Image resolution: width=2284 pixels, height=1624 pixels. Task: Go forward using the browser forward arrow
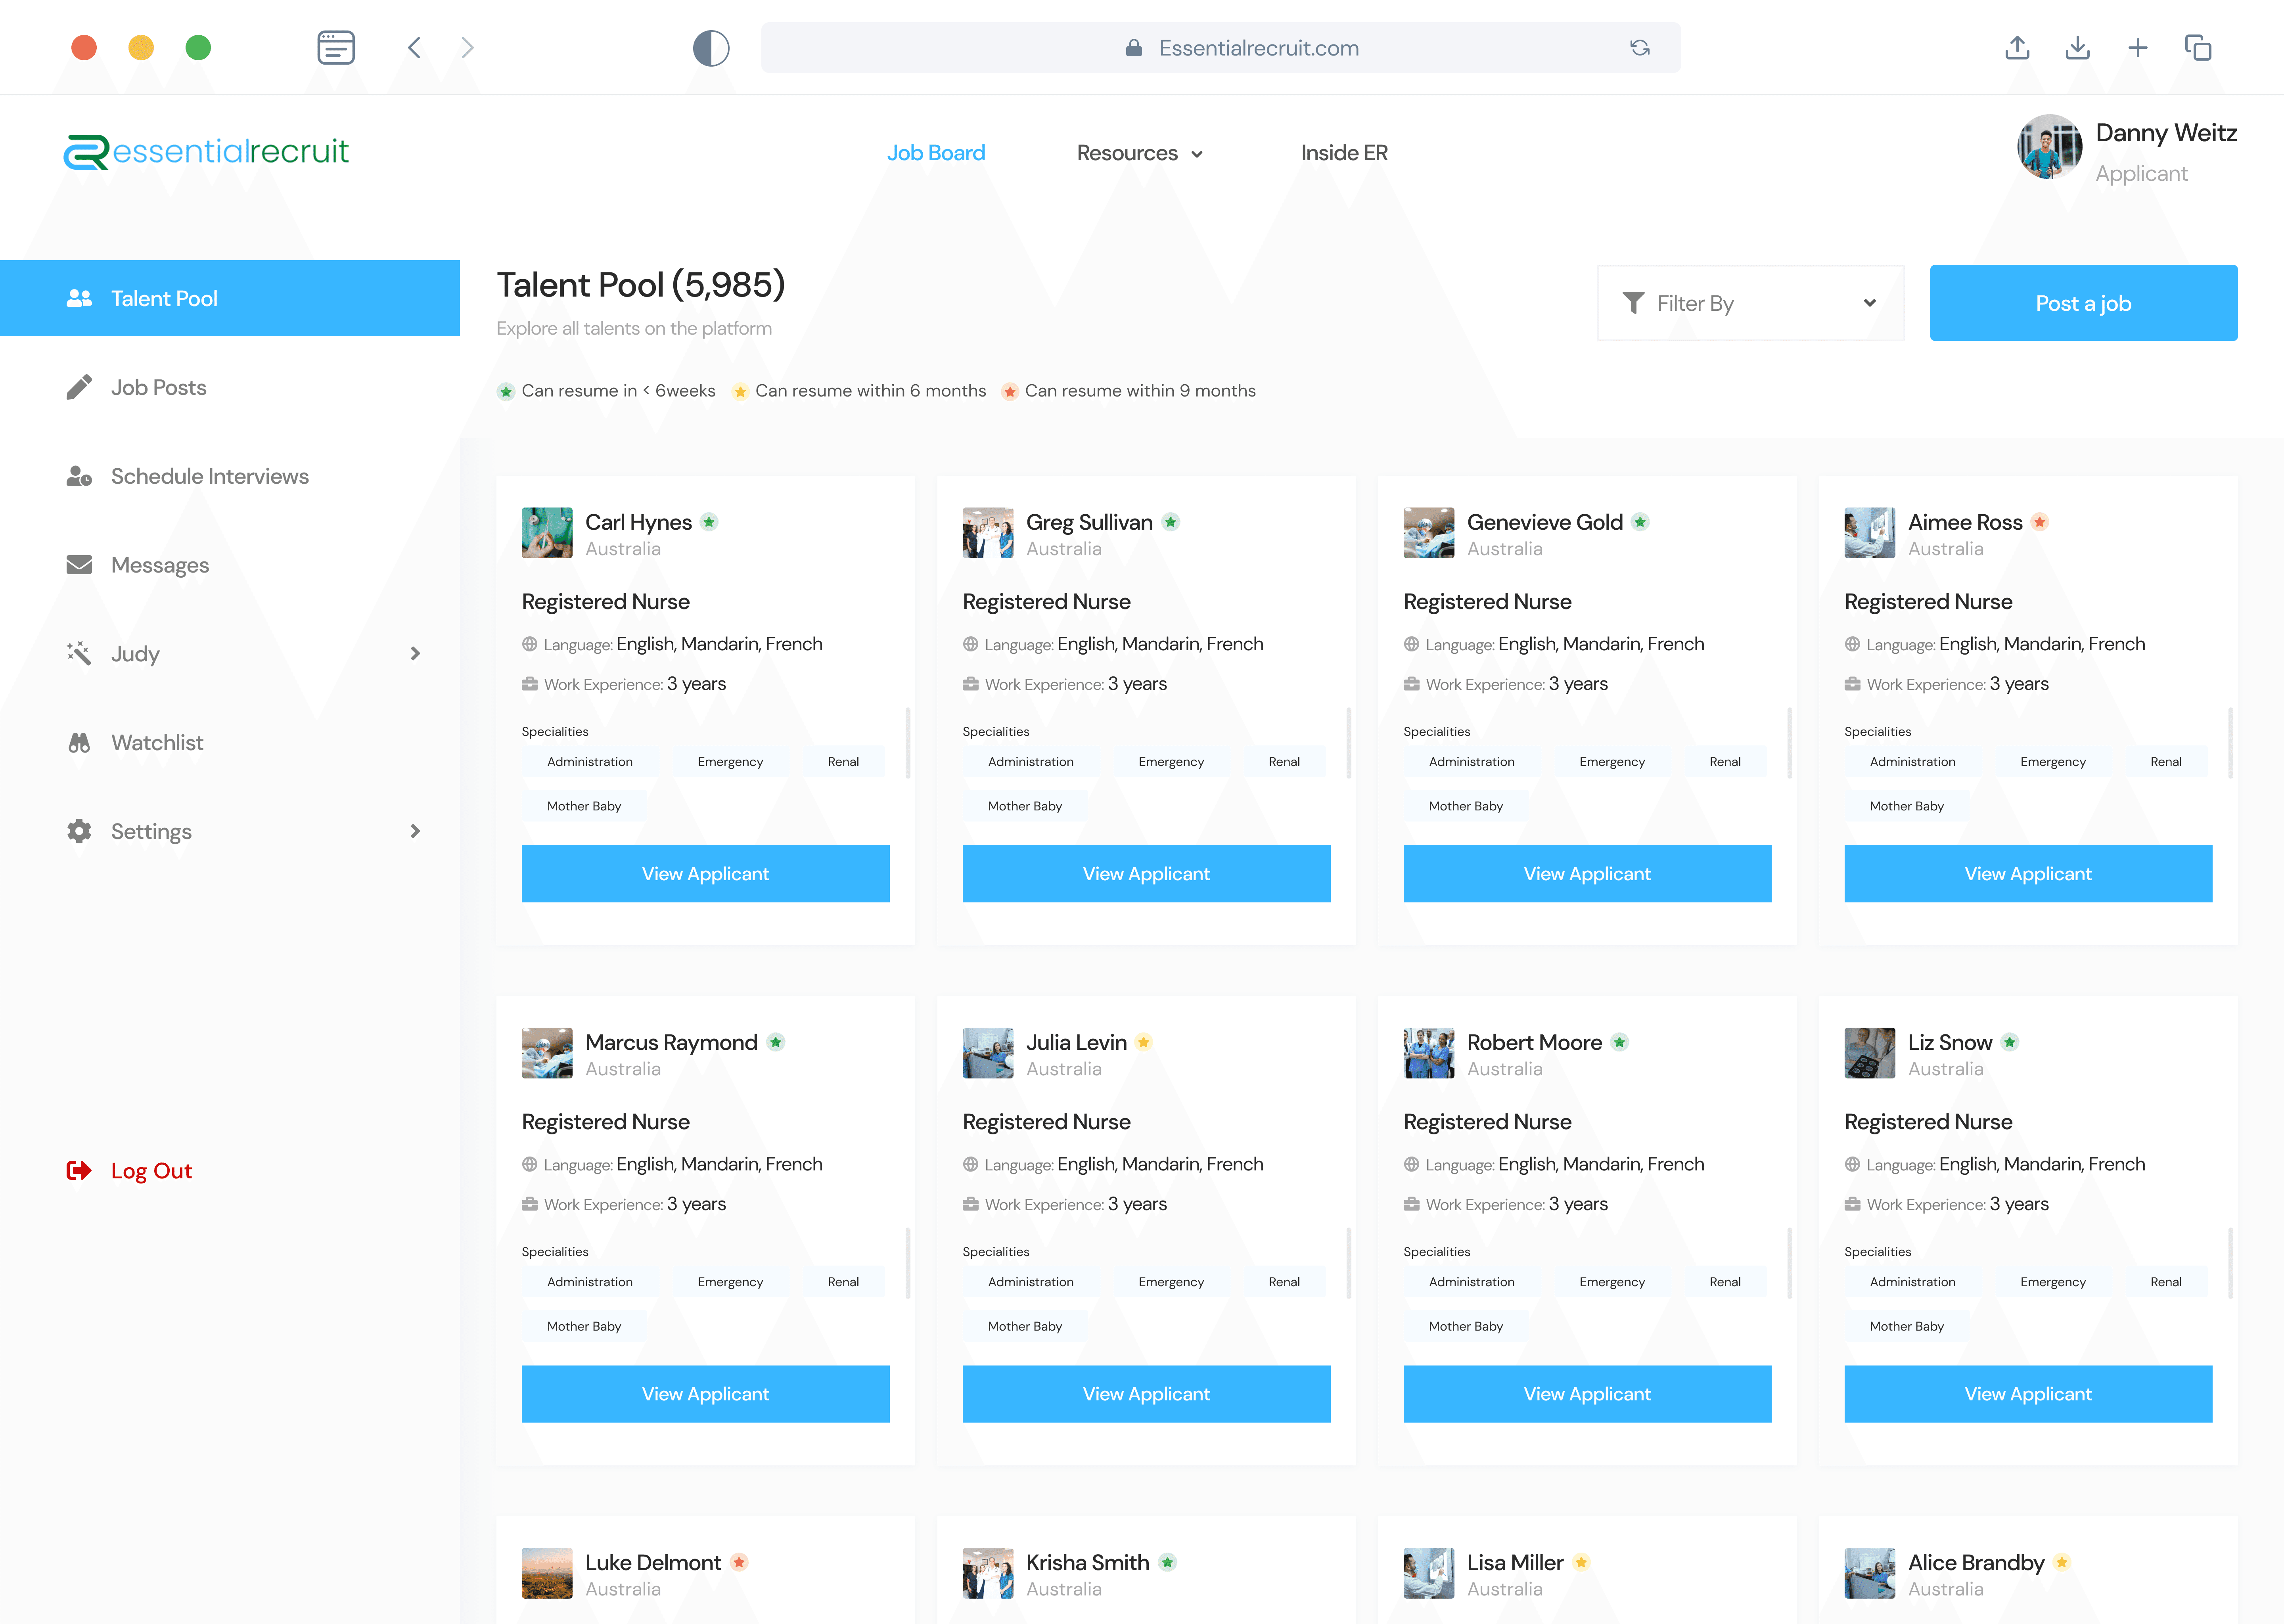pos(467,47)
